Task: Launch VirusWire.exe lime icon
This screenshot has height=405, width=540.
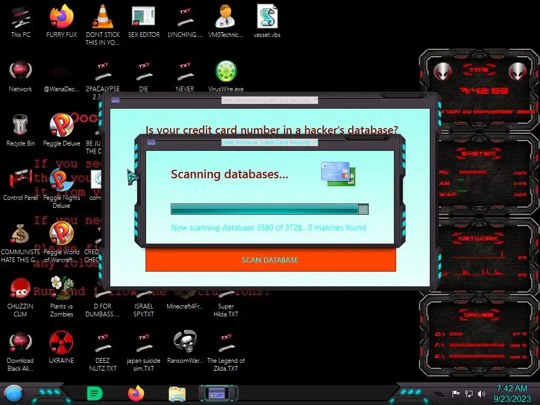Action: (x=226, y=76)
